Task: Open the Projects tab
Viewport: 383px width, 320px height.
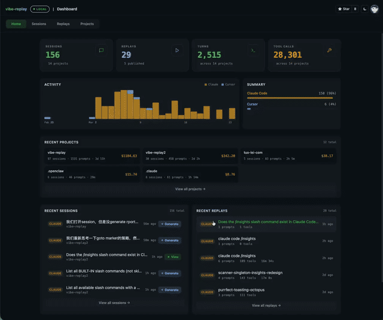Action: point(87,24)
